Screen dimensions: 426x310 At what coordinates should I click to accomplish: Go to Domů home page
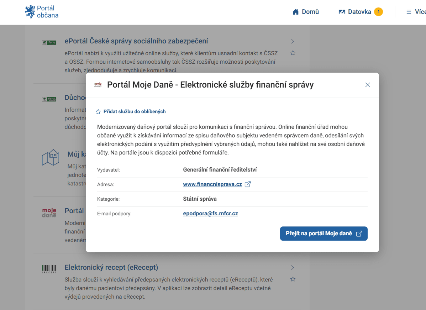pos(306,12)
